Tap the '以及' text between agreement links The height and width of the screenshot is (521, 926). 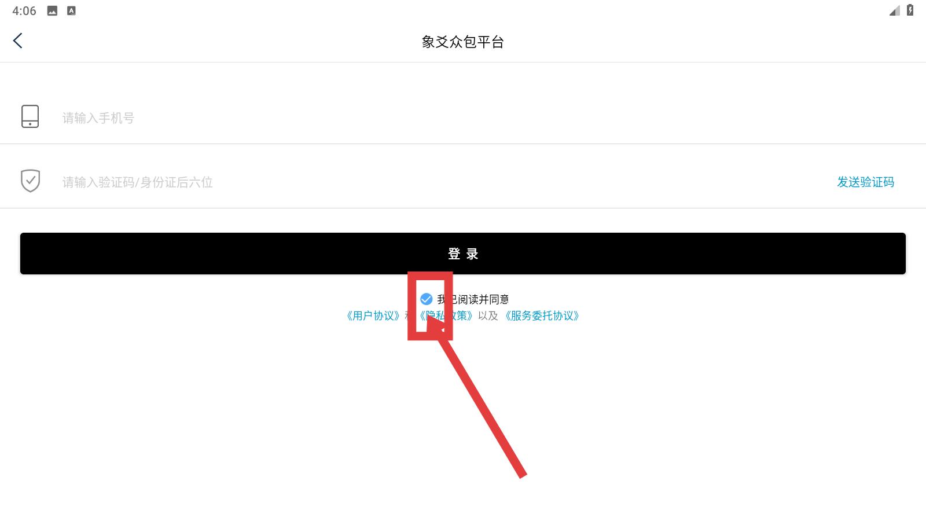[488, 315]
